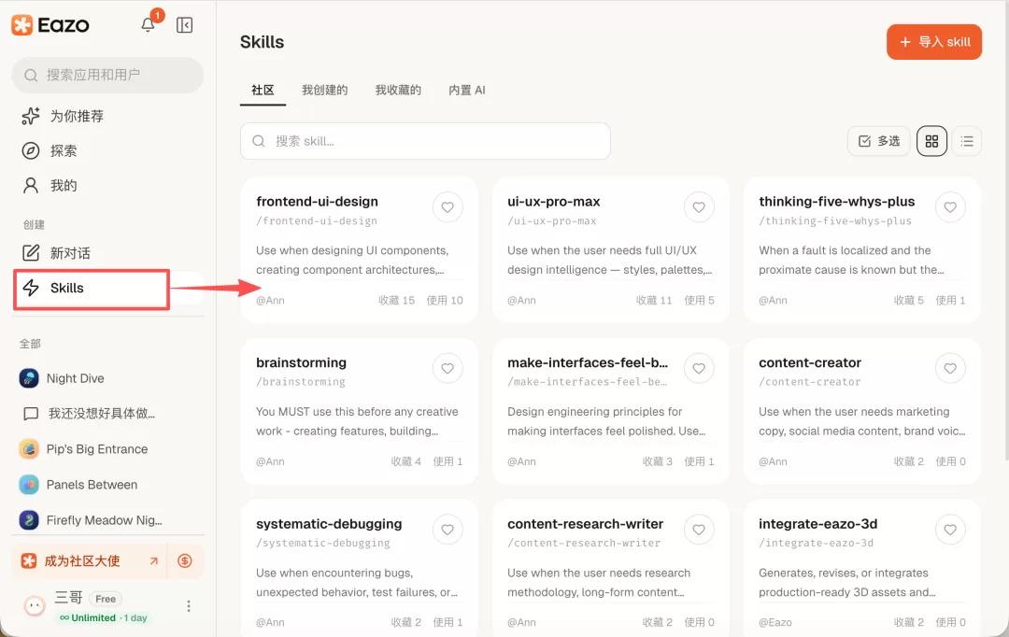Favorite the thinking-five-whys-plus skill
This screenshot has width=1009, height=637.
click(x=950, y=207)
